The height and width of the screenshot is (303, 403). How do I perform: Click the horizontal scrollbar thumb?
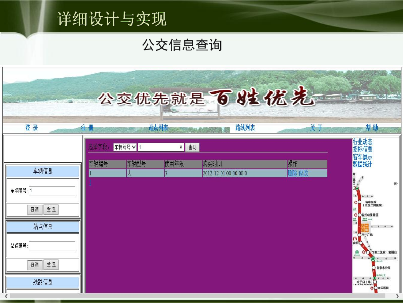[x=197, y=296]
